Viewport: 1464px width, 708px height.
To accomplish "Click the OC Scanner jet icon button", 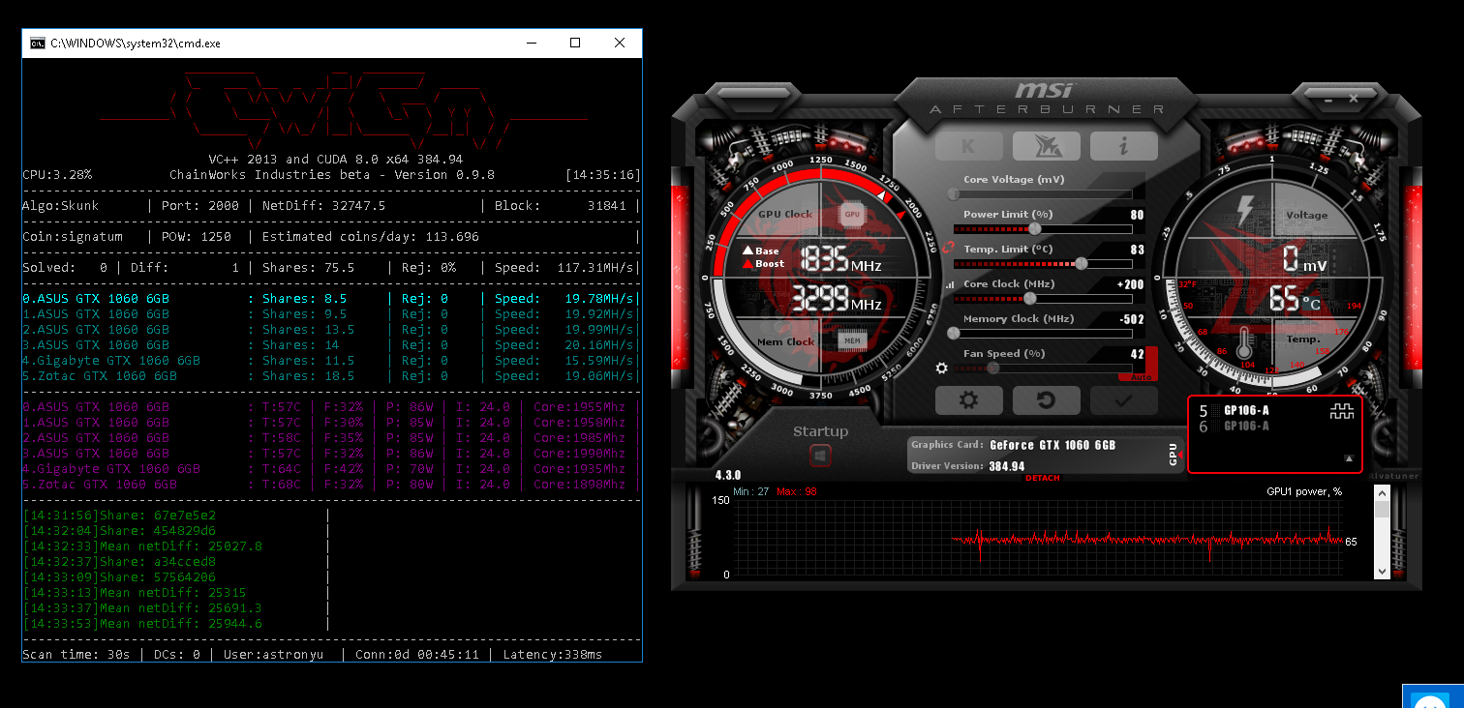I will [x=1046, y=146].
